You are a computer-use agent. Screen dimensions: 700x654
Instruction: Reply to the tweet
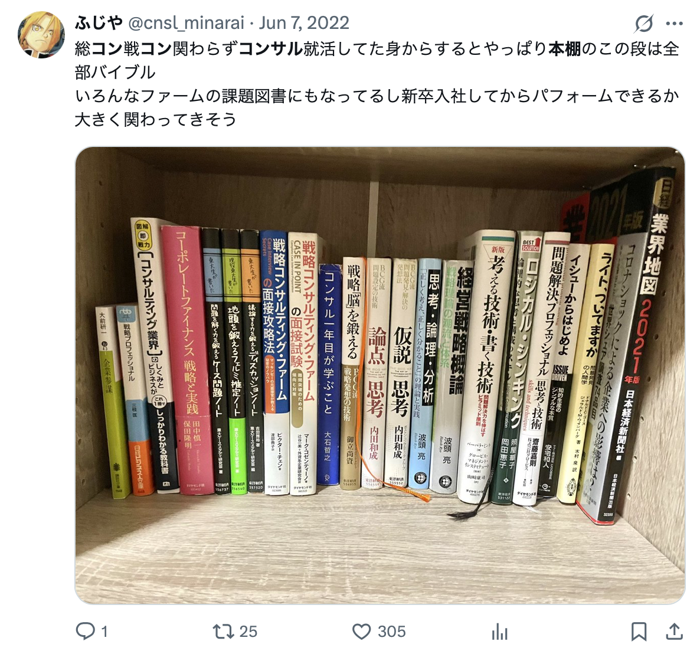click(85, 631)
